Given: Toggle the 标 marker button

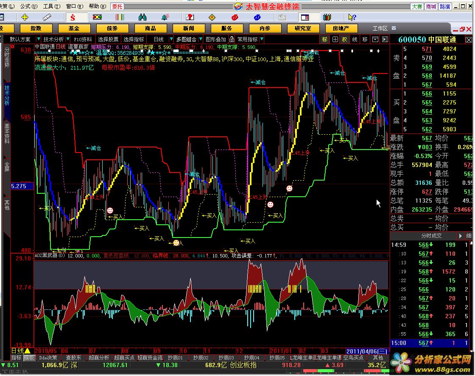Looking at the screenshot, I should [325, 39].
